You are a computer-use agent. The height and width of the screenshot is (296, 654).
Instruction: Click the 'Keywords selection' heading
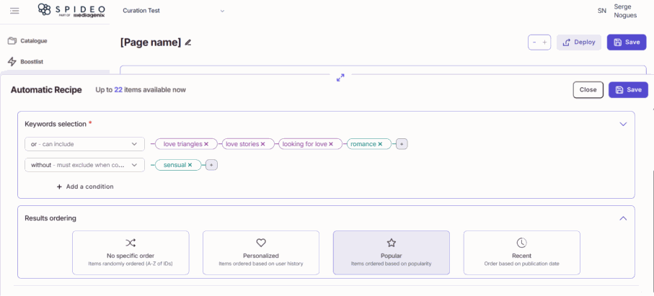click(x=56, y=124)
